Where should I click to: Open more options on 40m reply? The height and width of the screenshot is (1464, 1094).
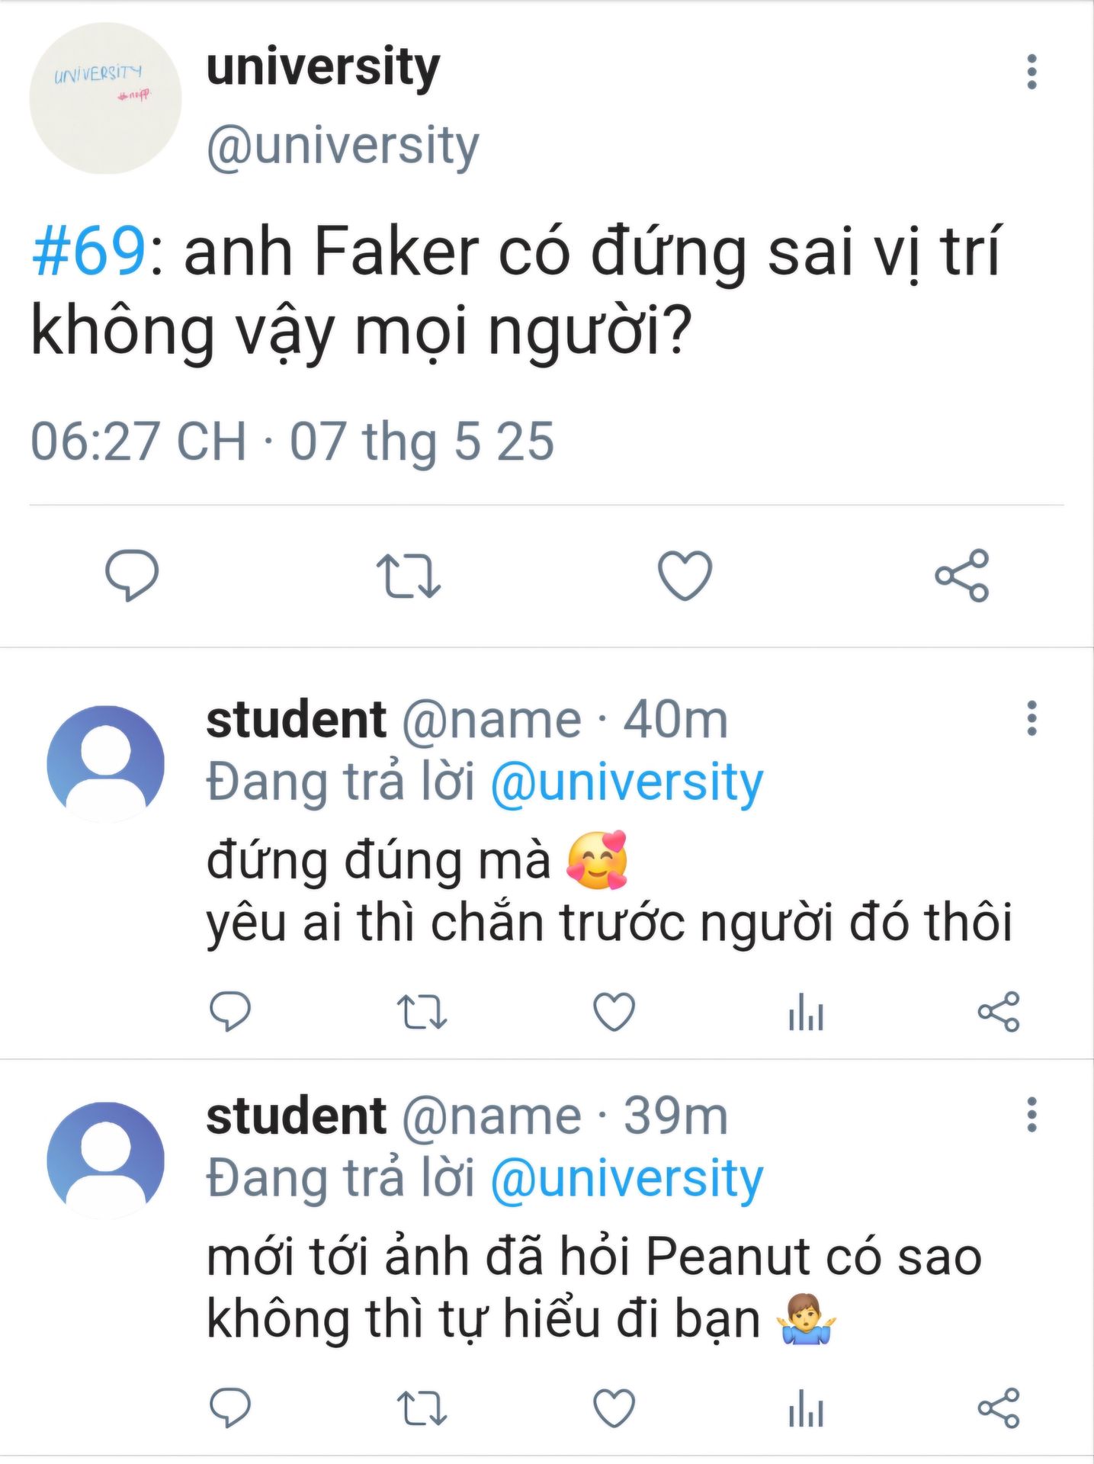click(1031, 718)
